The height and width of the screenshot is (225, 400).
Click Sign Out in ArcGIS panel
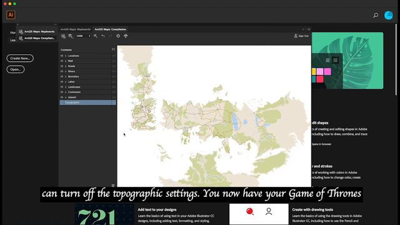pos(301,36)
